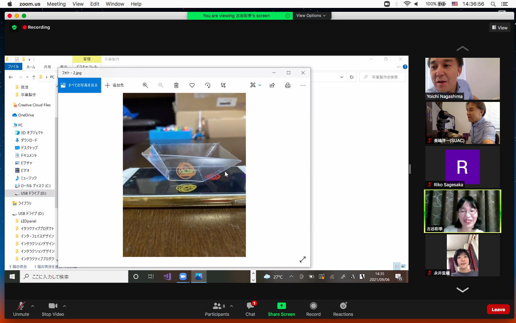This screenshot has height=323, width=516.
Task: Expand the File Explorer ribbon chevron
Action: coord(398,67)
